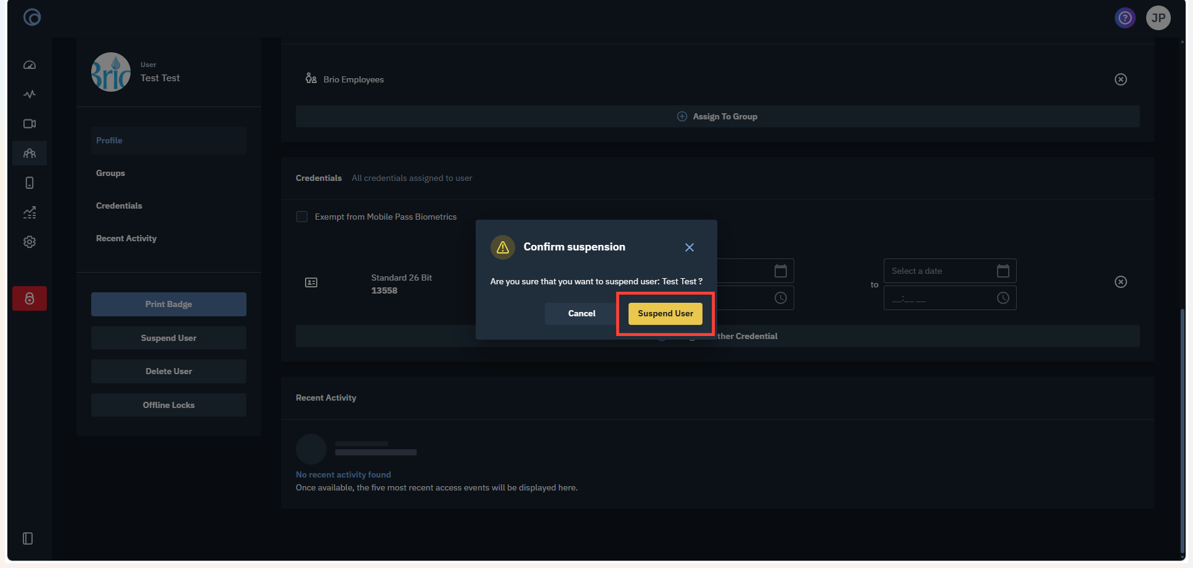
Task: Open the mobile device icon in sidebar
Action: tap(30, 183)
